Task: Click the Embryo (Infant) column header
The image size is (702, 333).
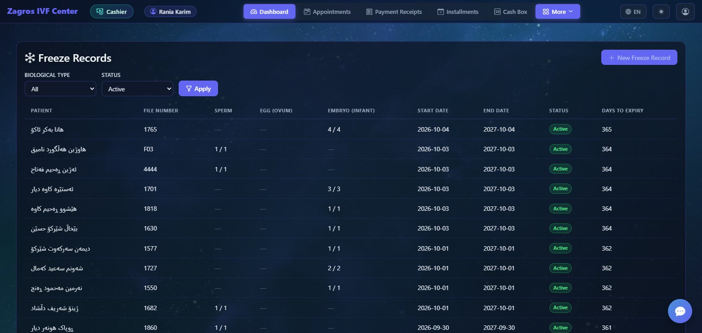Action: coord(351,111)
